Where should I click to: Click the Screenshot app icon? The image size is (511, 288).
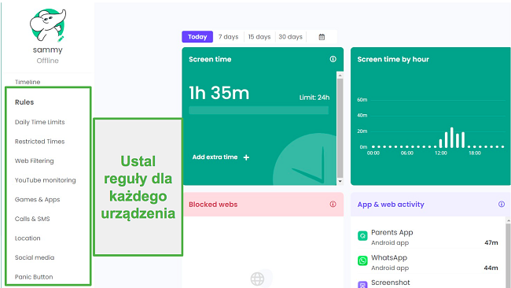[x=362, y=285]
